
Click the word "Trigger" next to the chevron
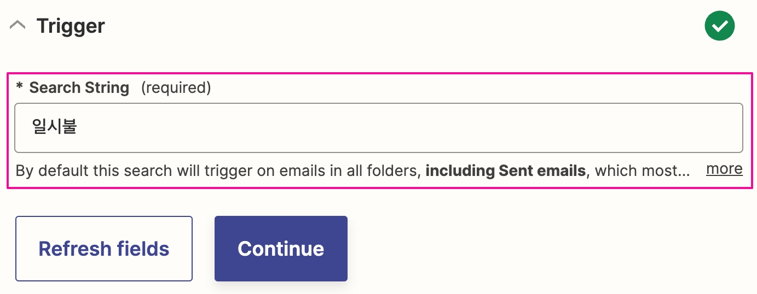(71, 26)
